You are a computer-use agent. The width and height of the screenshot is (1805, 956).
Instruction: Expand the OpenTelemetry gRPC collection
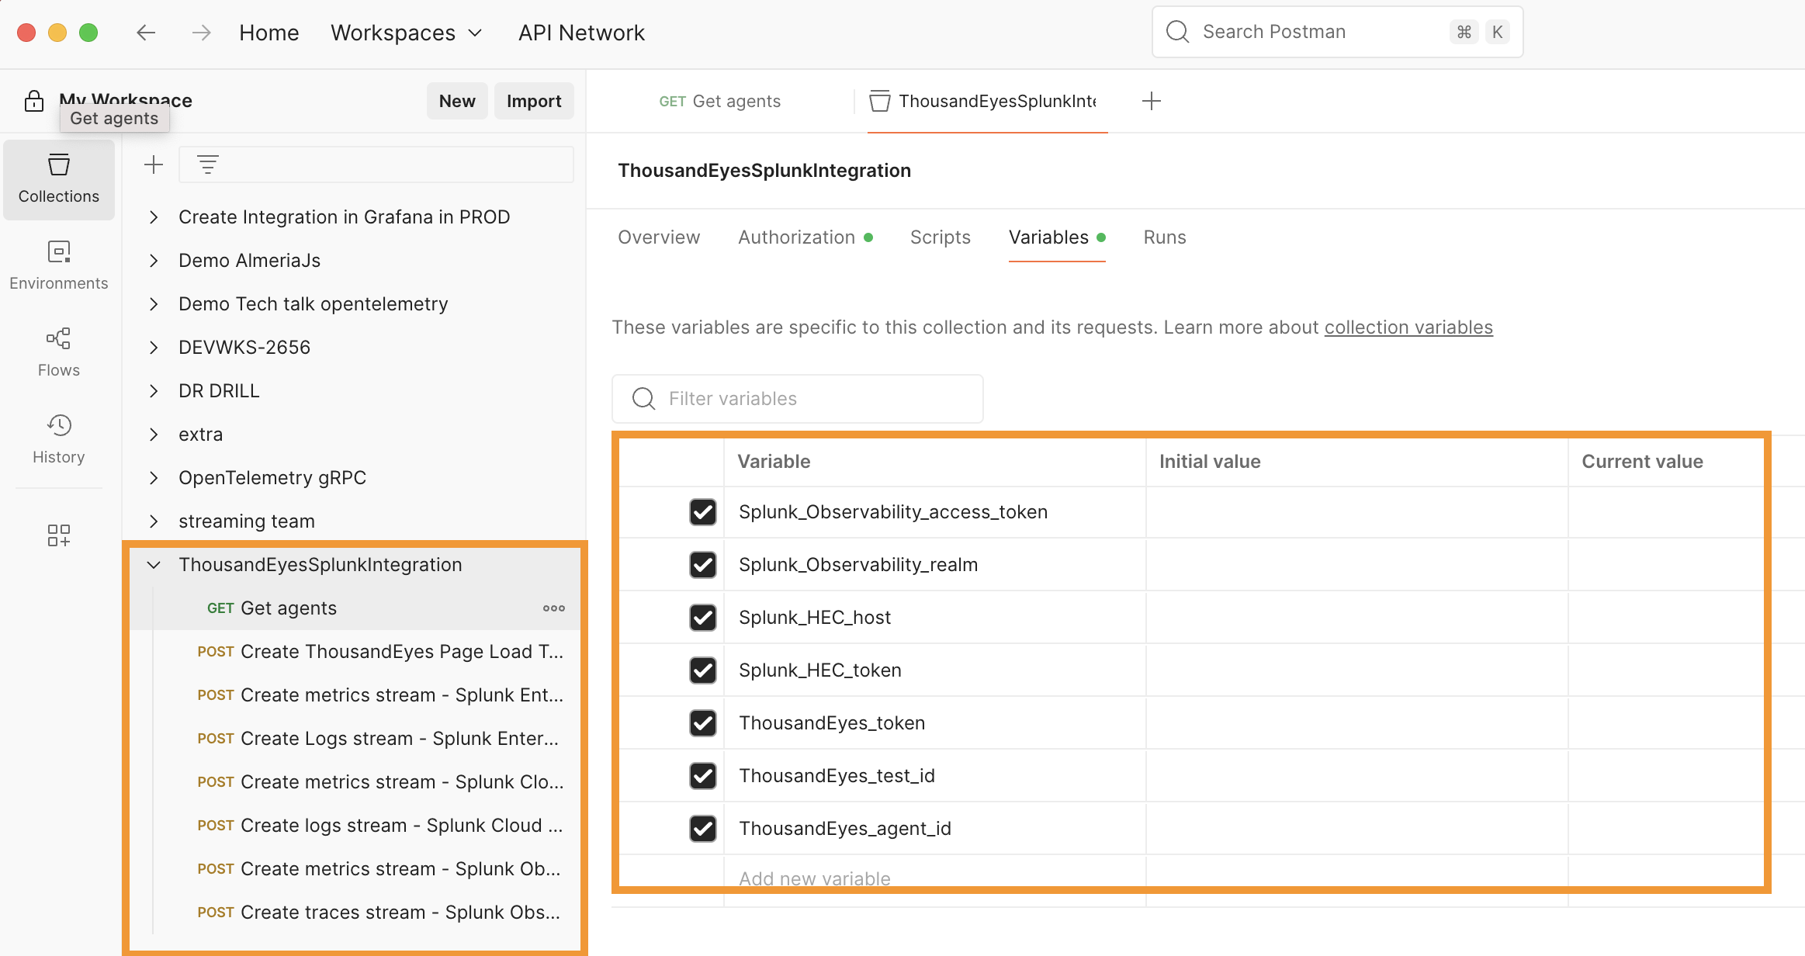tap(154, 478)
